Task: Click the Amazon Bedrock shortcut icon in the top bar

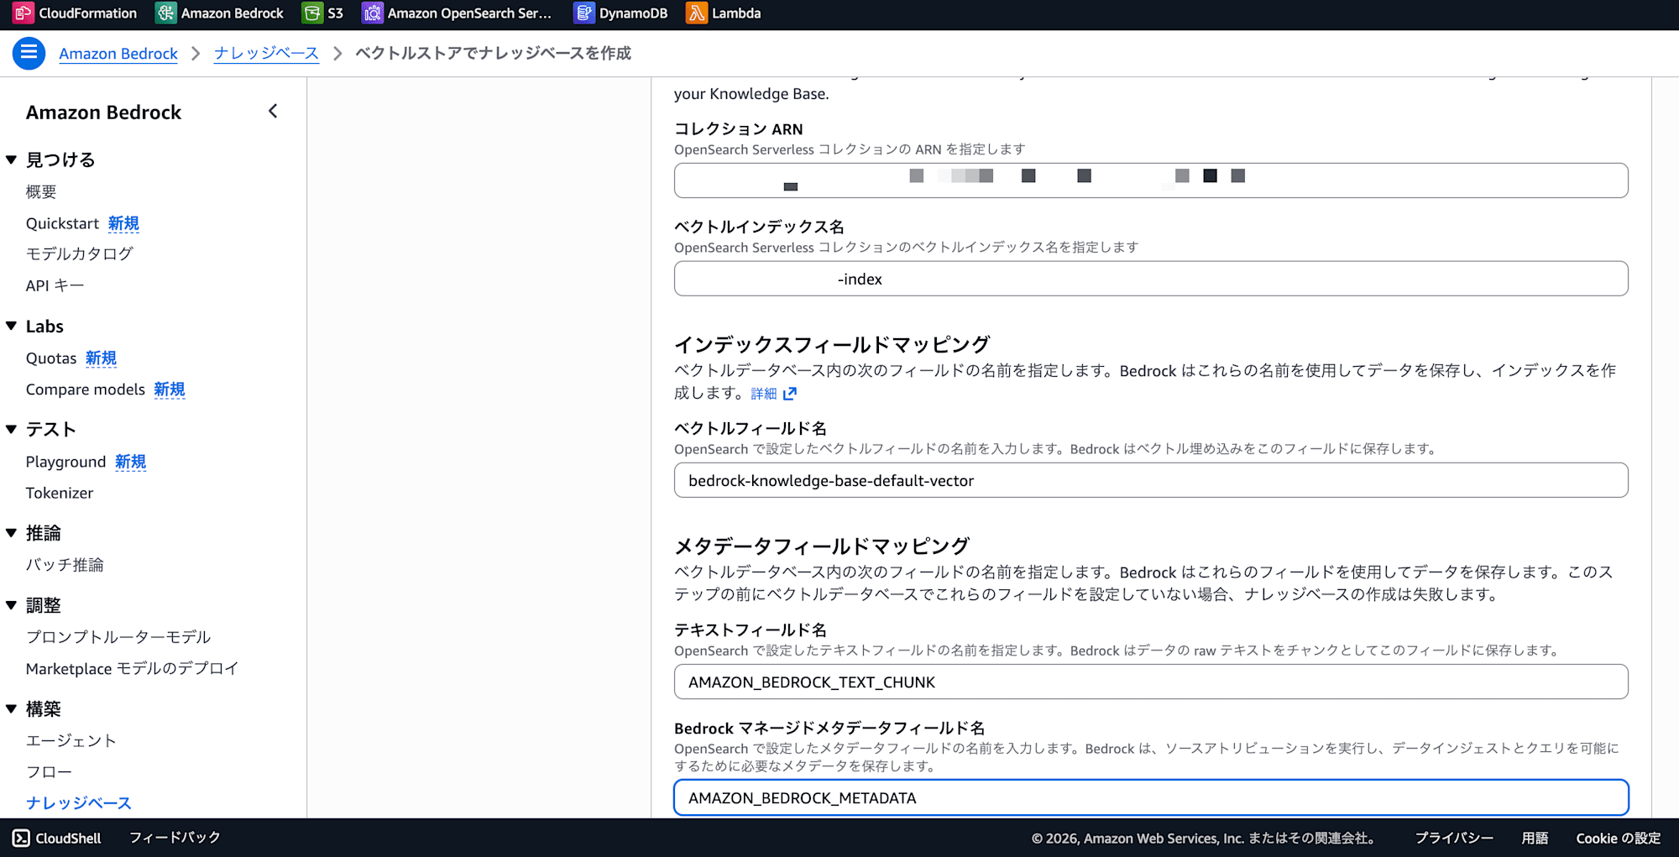Action: pyautogui.click(x=165, y=13)
